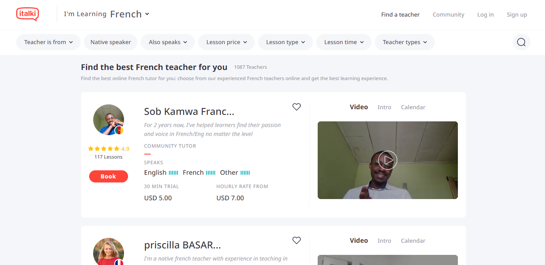The width and height of the screenshot is (545, 265).
Task: Go to the Community page
Action: (448, 15)
